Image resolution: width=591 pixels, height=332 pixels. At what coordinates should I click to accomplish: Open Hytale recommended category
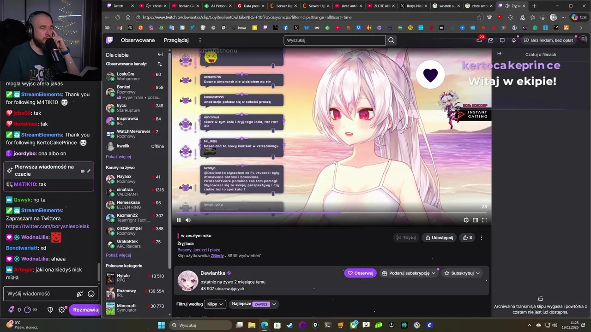click(x=135, y=278)
